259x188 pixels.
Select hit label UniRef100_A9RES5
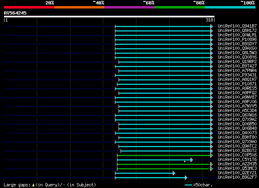tap(237, 88)
